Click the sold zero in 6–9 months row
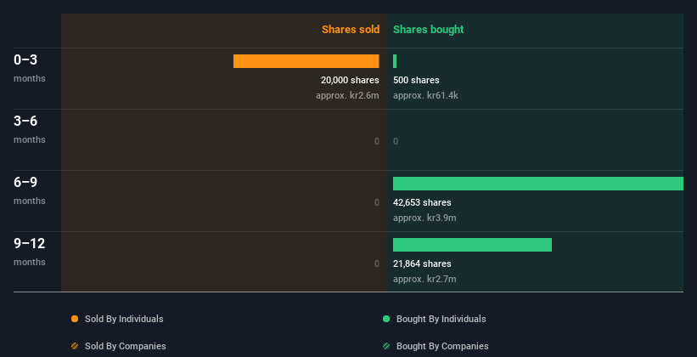This screenshot has height=357, width=697. [377, 202]
